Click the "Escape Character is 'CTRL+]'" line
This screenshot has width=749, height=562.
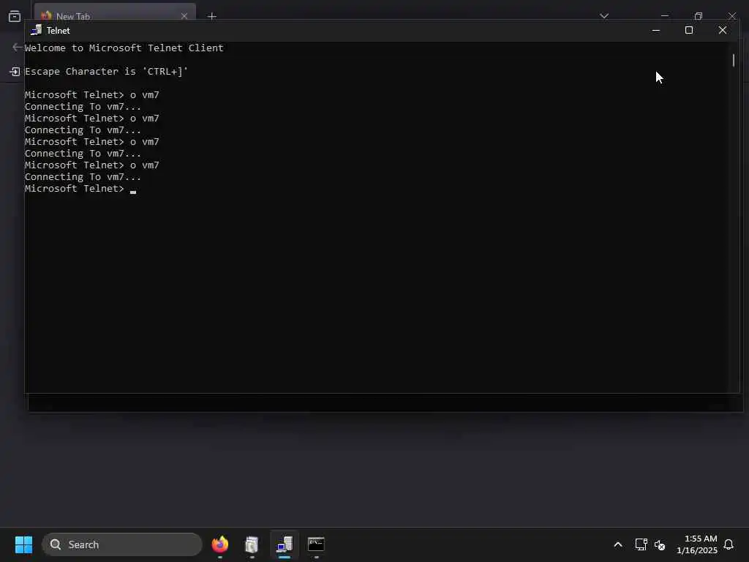click(107, 71)
